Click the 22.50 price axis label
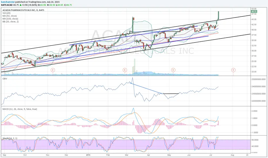Screen dimensions: 268x158 254,66
